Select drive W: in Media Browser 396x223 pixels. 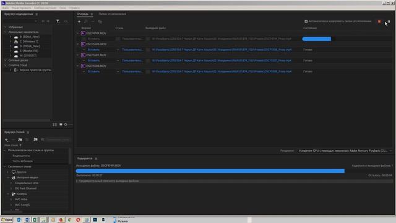click(28, 56)
